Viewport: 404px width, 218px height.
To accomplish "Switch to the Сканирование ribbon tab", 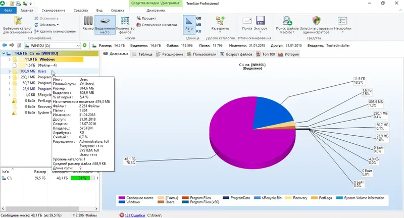I will (x=54, y=10).
